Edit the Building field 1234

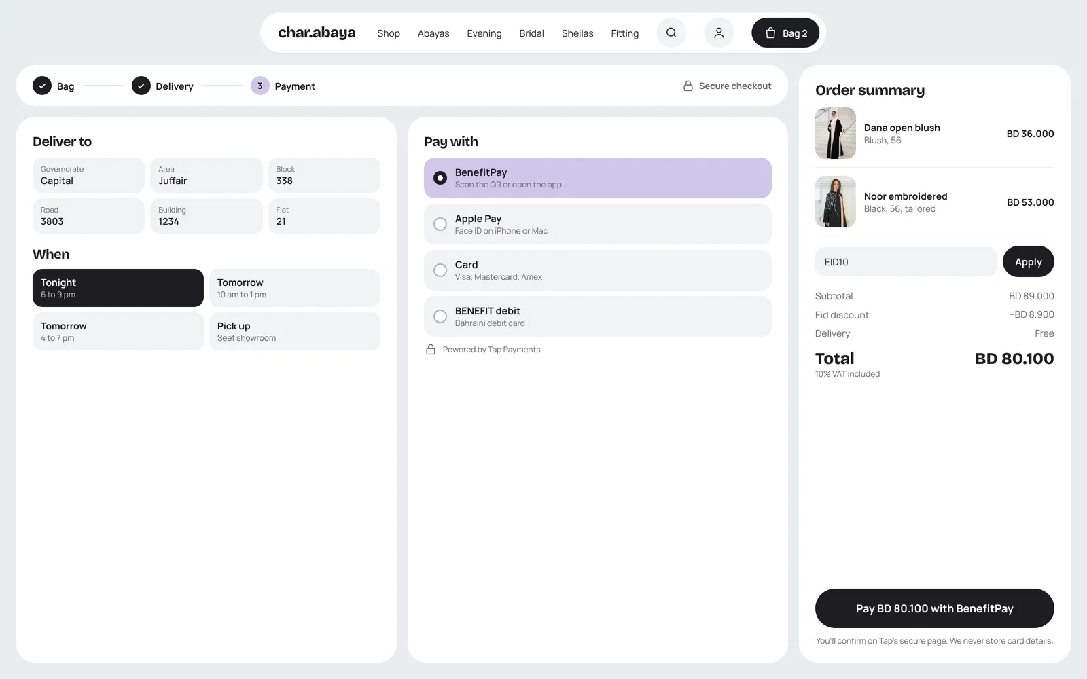[207, 216]
